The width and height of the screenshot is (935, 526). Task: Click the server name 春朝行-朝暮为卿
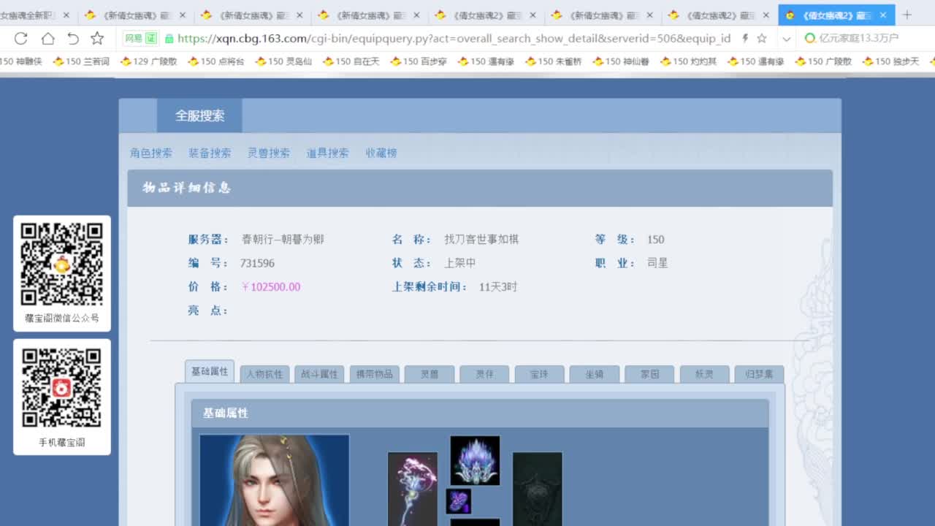(283, 239)
